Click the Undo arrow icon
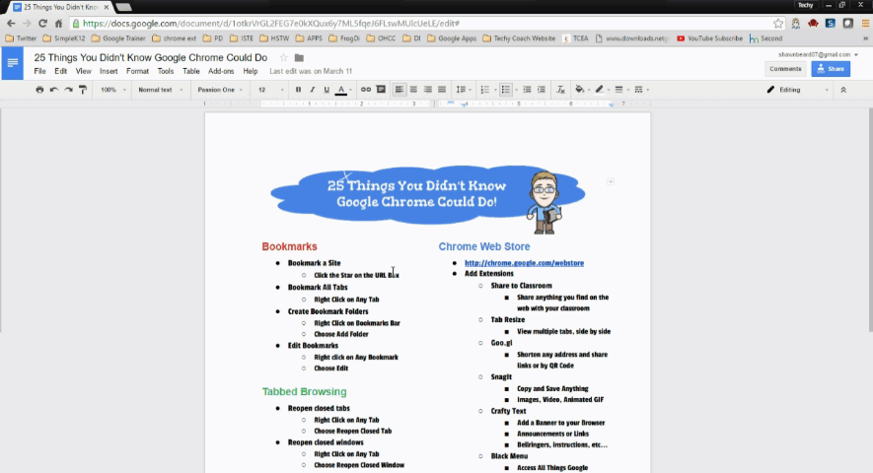The image size is (873, 473). 54,90
